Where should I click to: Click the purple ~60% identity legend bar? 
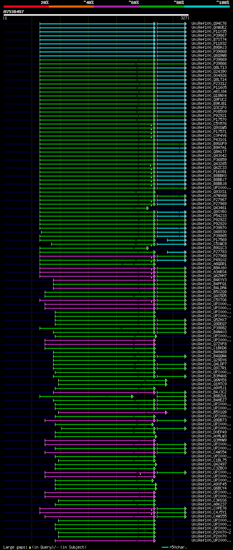[116, 7]
